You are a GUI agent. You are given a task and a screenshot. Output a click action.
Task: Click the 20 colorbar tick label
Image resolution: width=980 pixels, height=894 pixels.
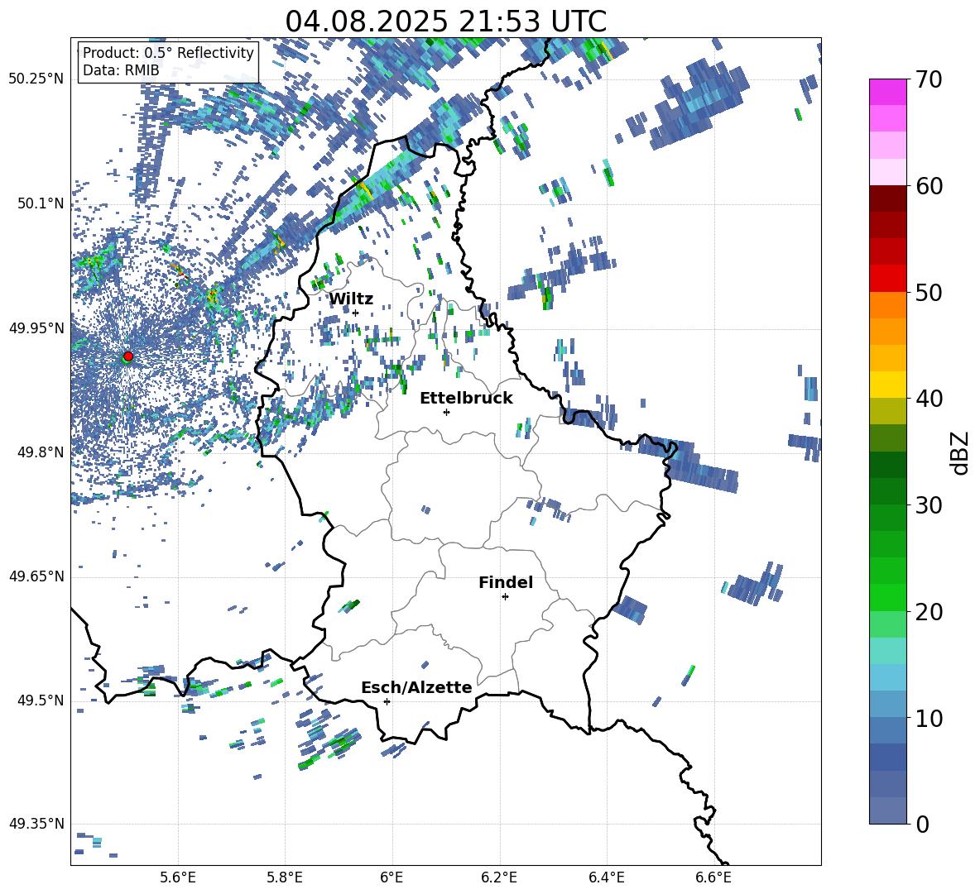(x=928, y=612)
